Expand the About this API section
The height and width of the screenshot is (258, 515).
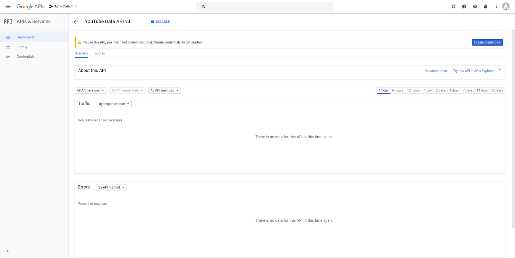pyautogui.click(x=500, y=69)
